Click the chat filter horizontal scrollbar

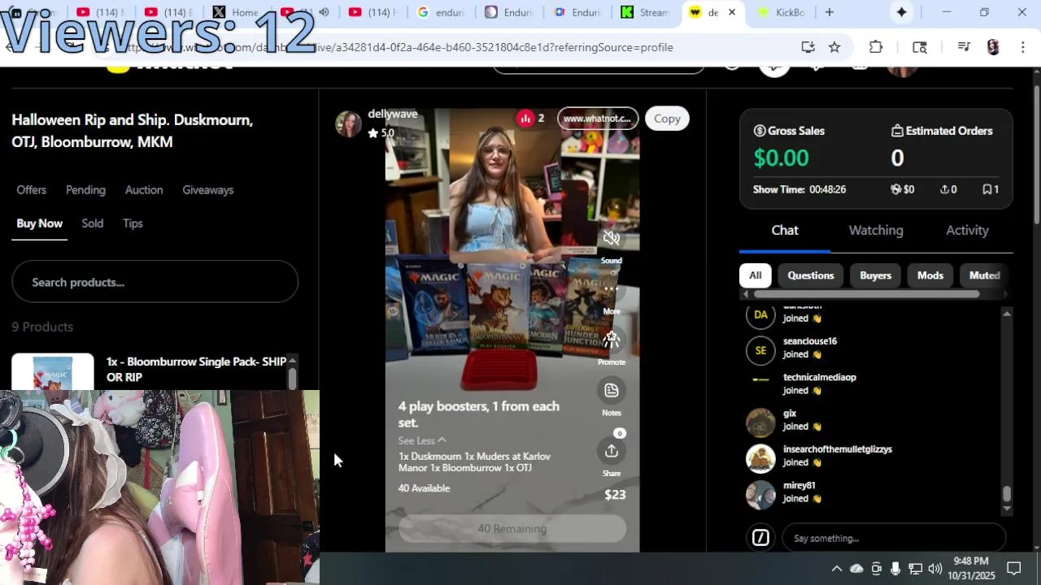coord(866,294)
